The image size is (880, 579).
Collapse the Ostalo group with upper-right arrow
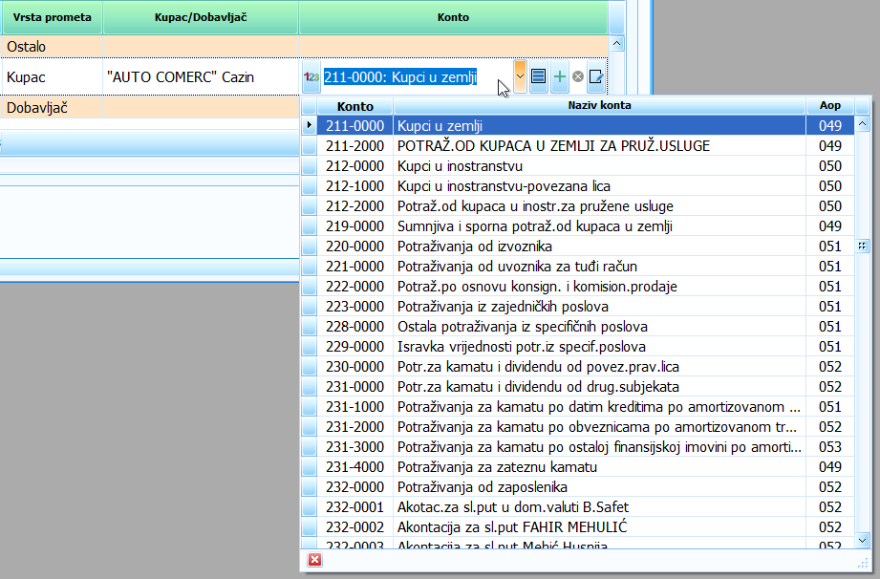(616, 44)
